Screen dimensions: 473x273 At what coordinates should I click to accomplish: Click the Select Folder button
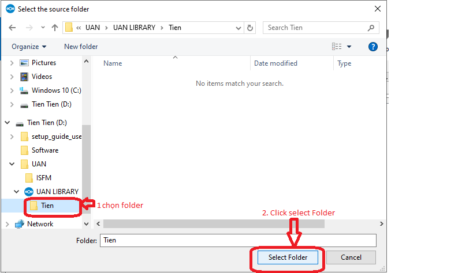coord(288,257)
